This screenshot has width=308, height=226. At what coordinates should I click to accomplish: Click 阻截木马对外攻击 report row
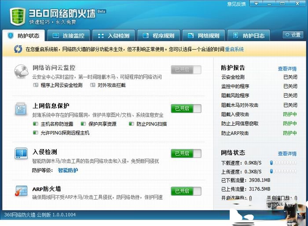pyautogui.click(x=259, y=105)
